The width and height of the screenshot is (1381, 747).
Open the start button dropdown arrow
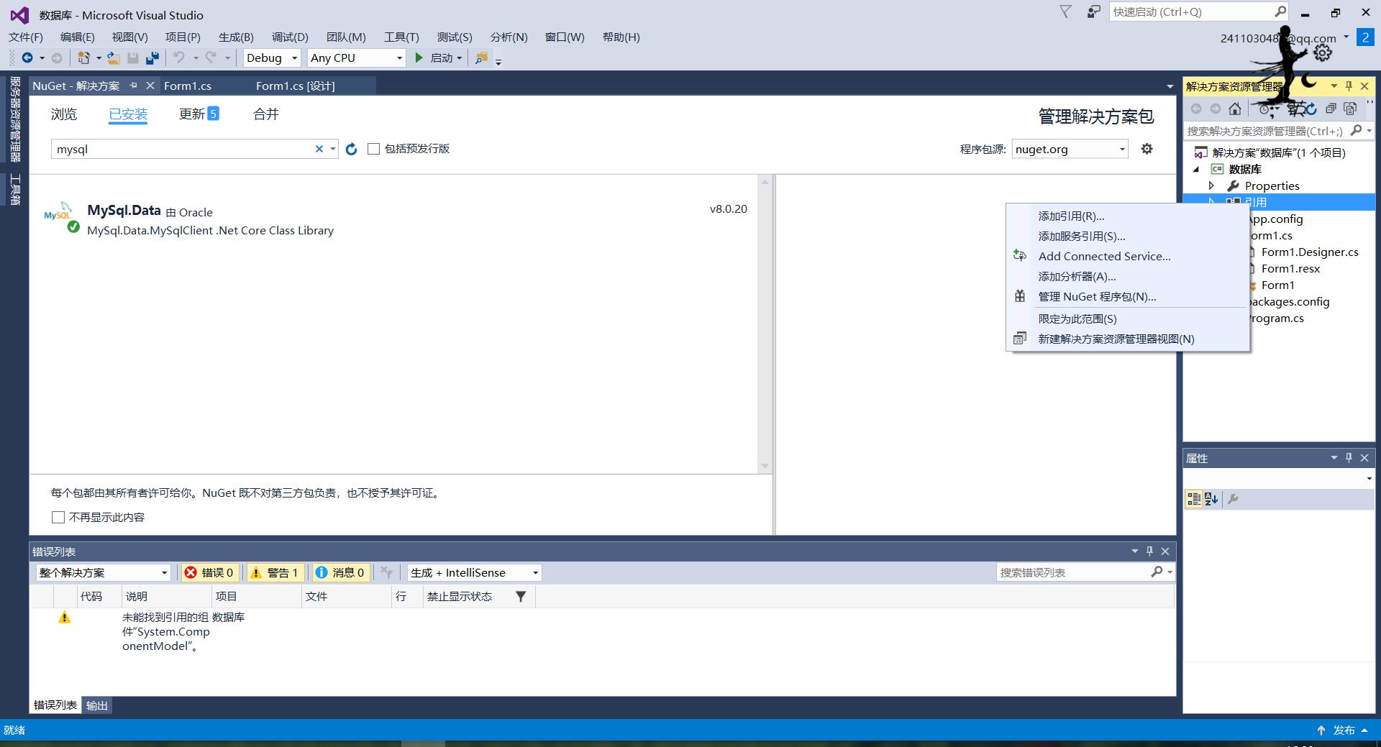pyautogui.click(x=459, y=58)
